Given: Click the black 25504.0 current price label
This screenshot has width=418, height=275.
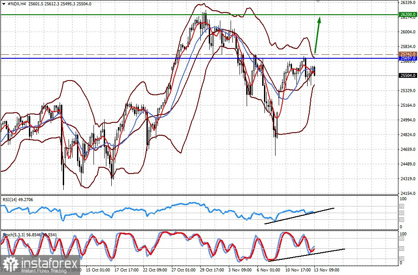Looking at the screenshot, I should click(408, 76).
